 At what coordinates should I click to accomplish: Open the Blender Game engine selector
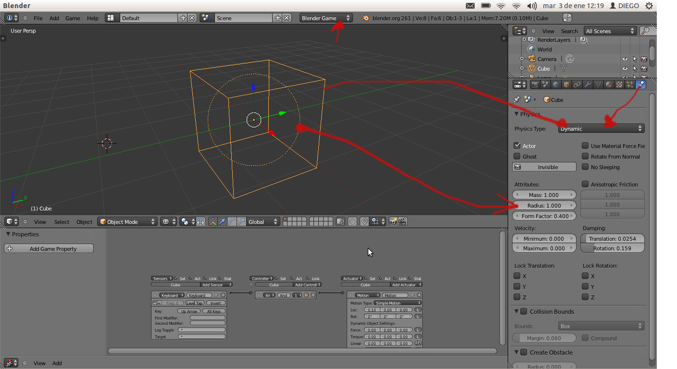(326, 18)
